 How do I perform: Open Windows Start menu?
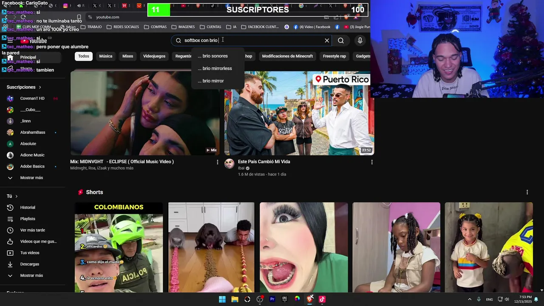point(222,299)
